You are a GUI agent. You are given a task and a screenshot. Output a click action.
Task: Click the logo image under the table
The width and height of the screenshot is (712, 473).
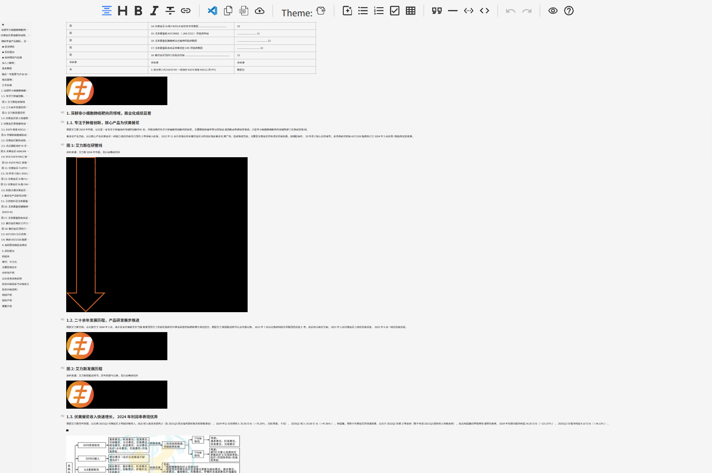click(117, 91)
